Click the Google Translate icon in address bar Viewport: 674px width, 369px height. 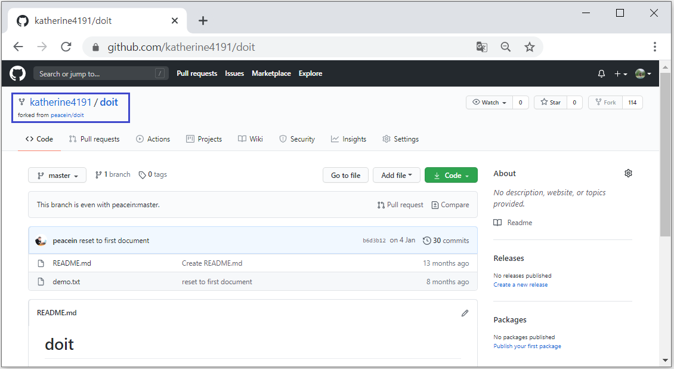point(482,47)
